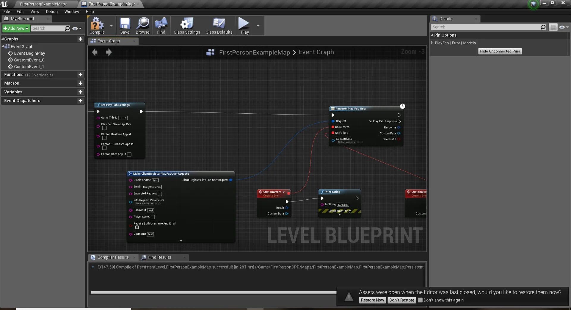Select CustomEvent_1 in graph tree
Screen dimensions: 571x310
[x=29, y=67]
